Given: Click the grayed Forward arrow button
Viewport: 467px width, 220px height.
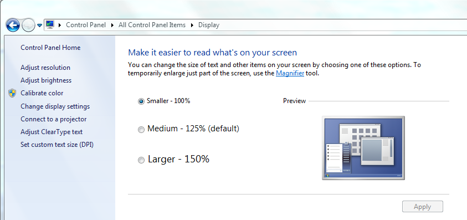Looking at the screenshot, I should [29, 25].
